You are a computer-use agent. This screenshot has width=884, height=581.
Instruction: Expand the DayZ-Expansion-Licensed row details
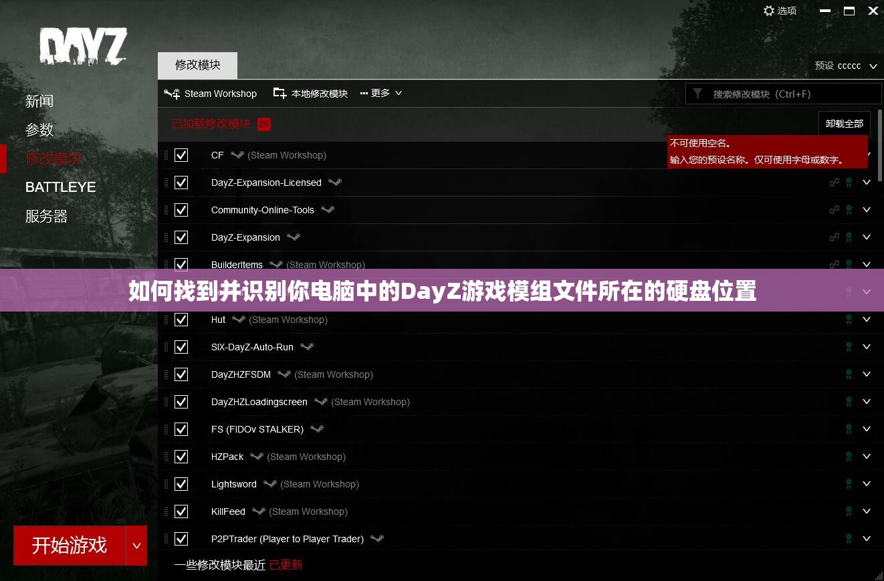click(x=867, y=183)
